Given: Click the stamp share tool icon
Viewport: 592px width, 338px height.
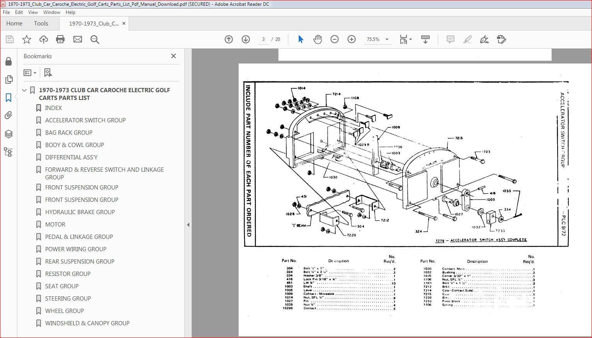Looking at the screenshot, I should (502, 39).
